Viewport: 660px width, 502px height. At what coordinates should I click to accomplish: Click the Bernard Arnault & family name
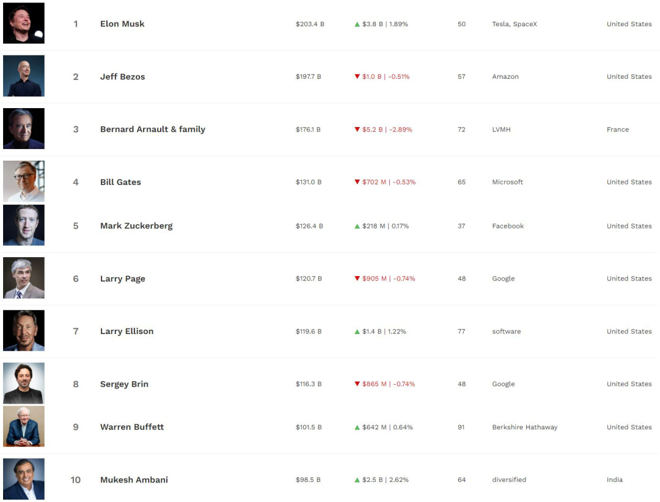pos(152,129)
